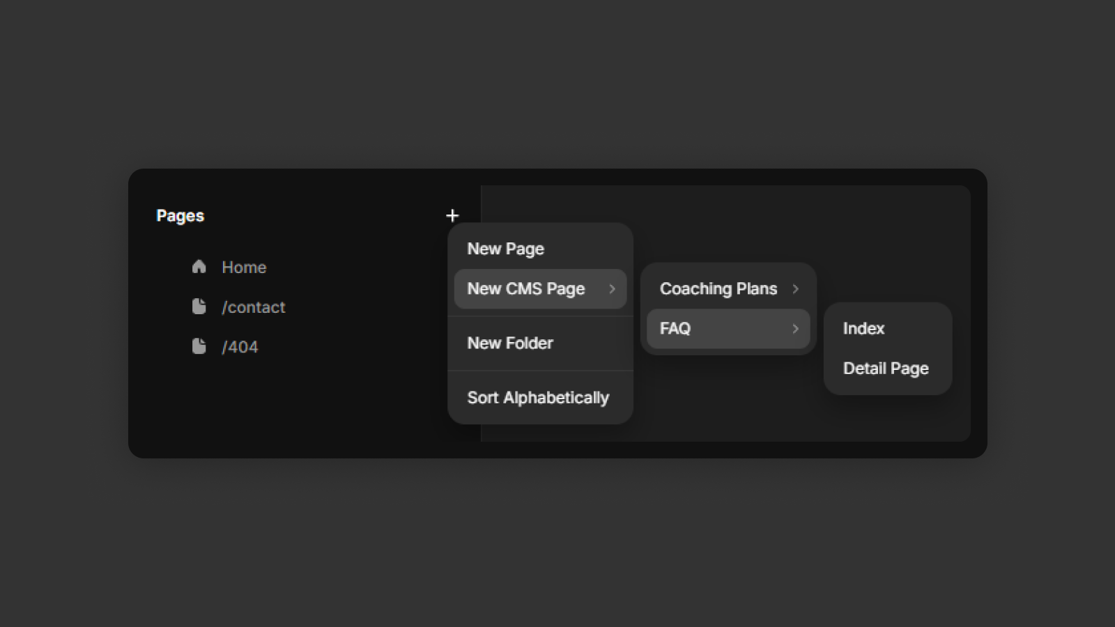Screen dimensions: 1115x627
Task: Click the house icon next to Home
Action: click(x=199, y=267)
